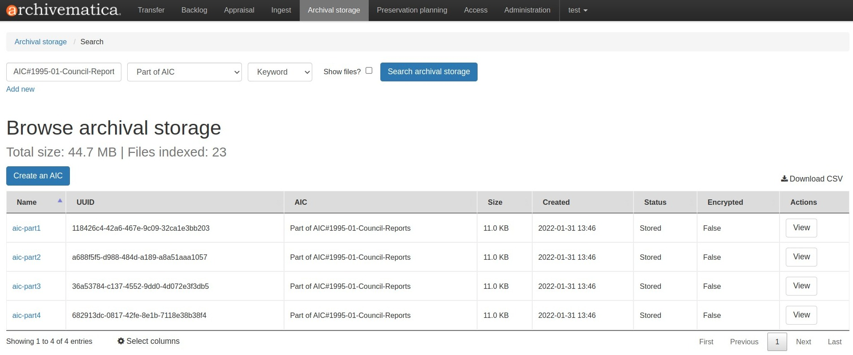This screenshot has height=355, width=853.
Task: Enable the Show files checkbox
Action: (x=369, y=71)
